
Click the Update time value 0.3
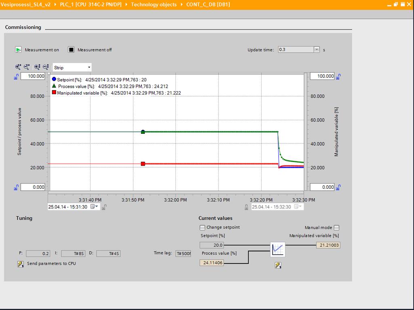(296, 50)
